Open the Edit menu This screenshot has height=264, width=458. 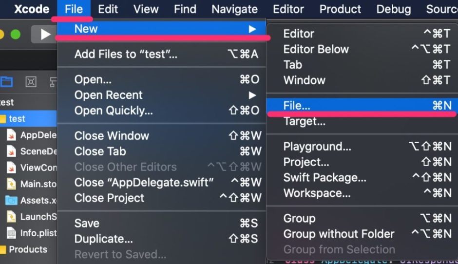[108, 9]
